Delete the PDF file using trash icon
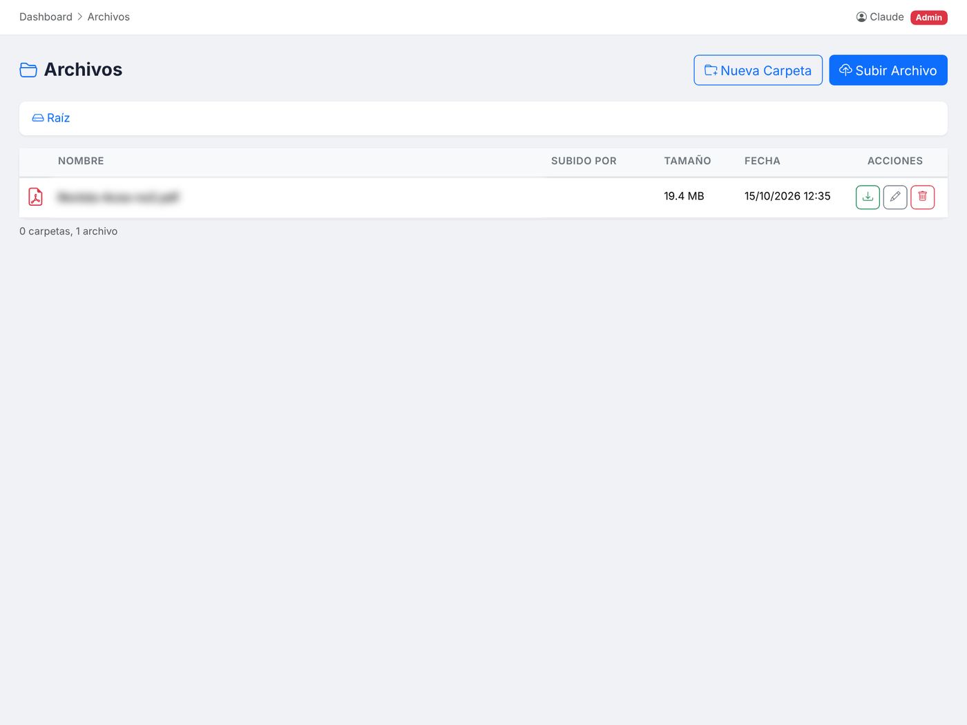The width and height of the screenshot is (967, 725). [x=923, y=197]
